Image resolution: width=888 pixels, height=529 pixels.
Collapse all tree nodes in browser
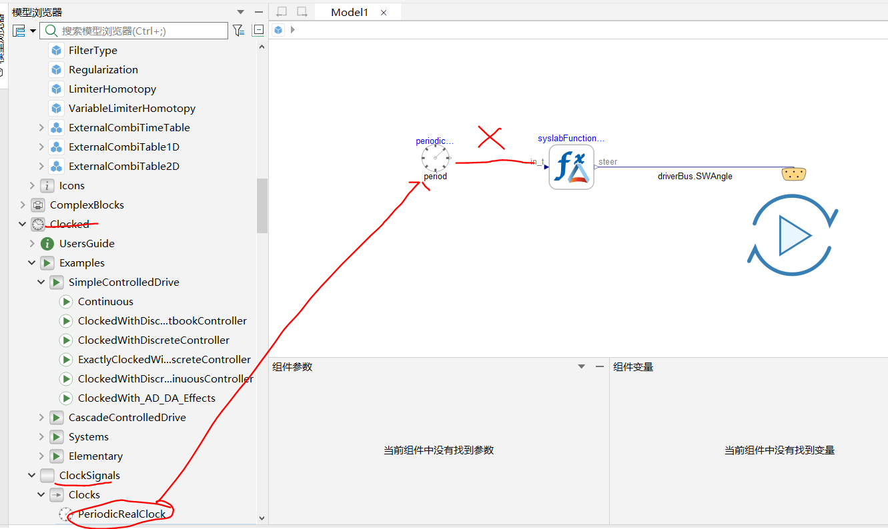(x=258, y=31)
